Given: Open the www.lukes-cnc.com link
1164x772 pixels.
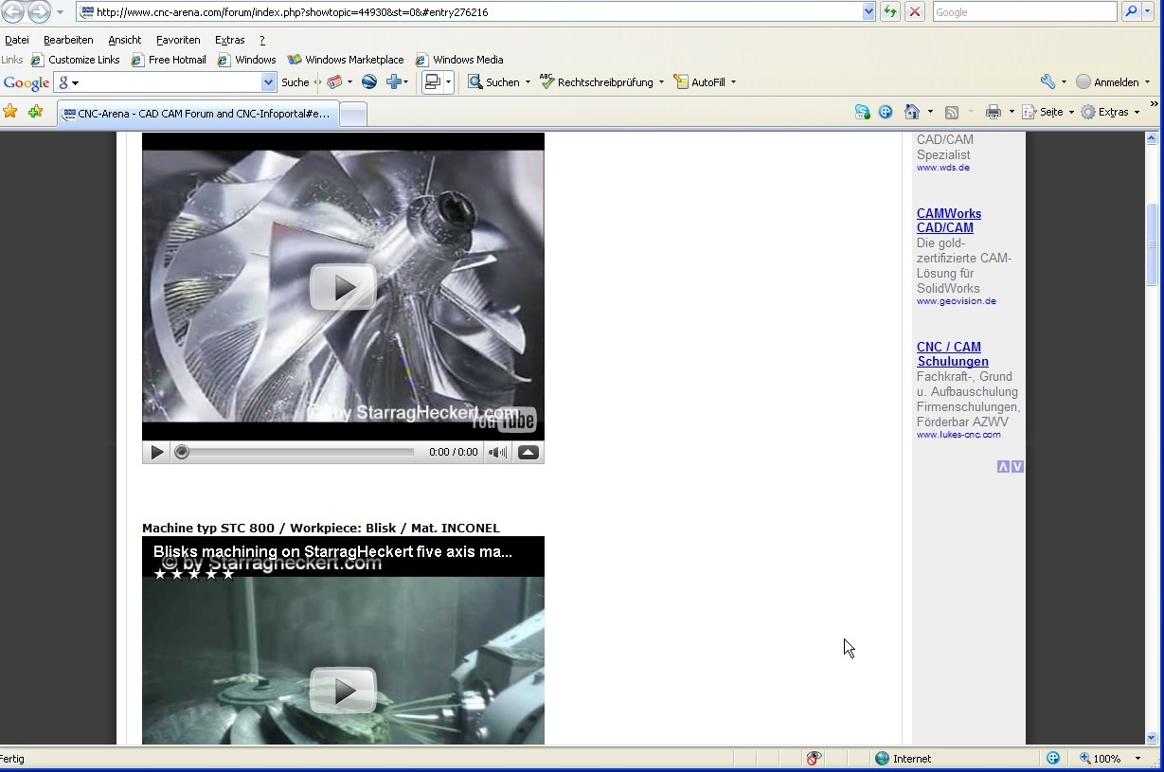Looking at the screenshot, I should pyautogui.click(x=958, y=435).
